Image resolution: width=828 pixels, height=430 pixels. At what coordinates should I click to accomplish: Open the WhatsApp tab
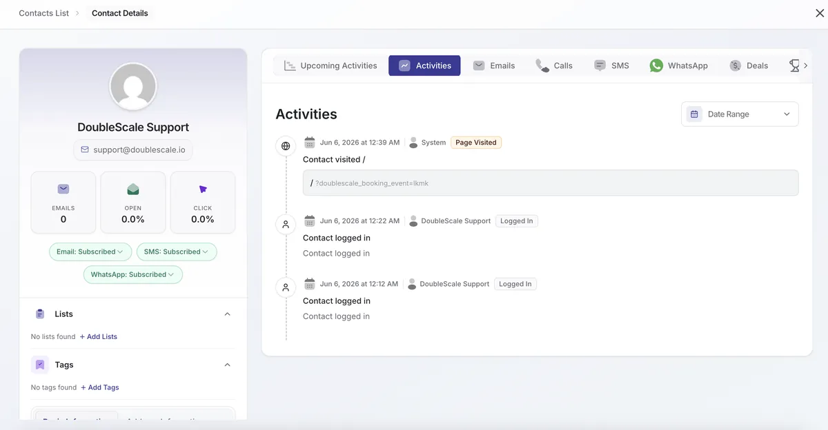click(x=678, y=65)
